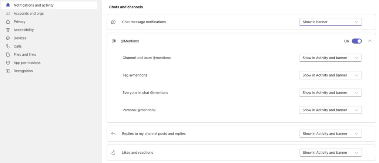Open Likes and reactions dropdown
This screenshot has width=379, height=163.
coord(330,152)
